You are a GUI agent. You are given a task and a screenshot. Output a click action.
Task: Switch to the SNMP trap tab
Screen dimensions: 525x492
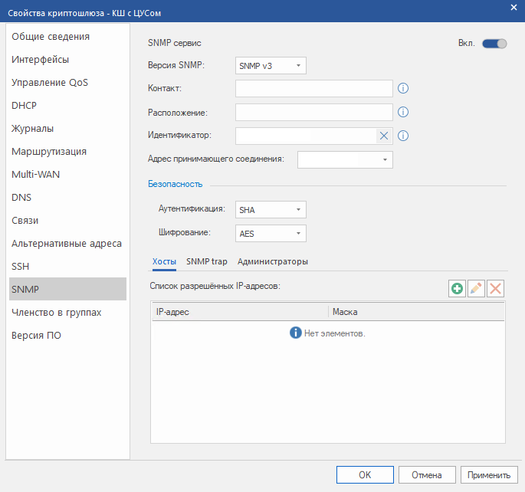(207, 261)
